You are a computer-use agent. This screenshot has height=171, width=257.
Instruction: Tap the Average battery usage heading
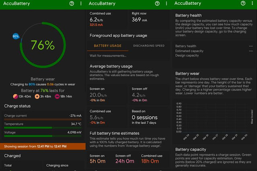click(x=111, y=66)
